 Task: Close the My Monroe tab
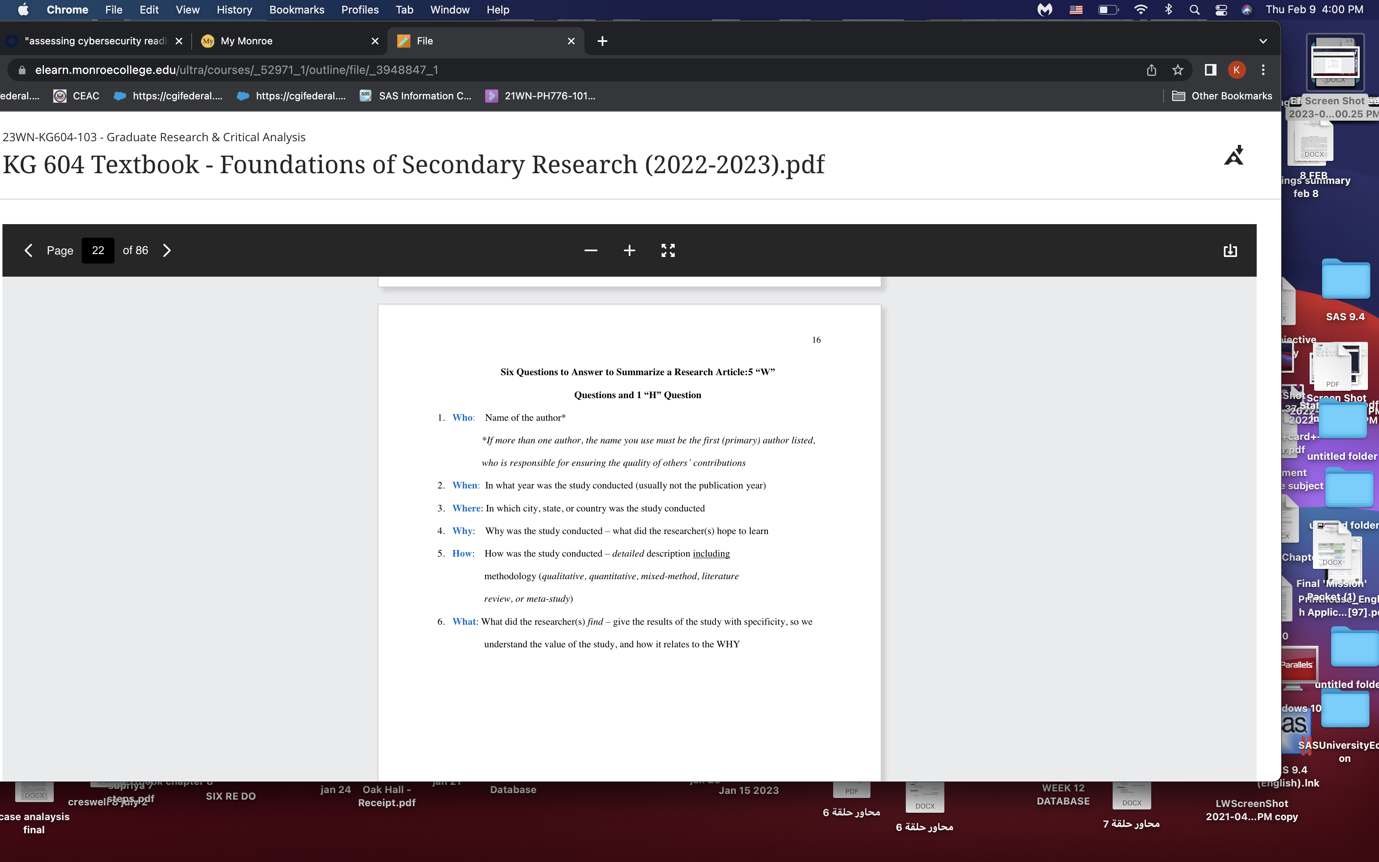(374, 41)
